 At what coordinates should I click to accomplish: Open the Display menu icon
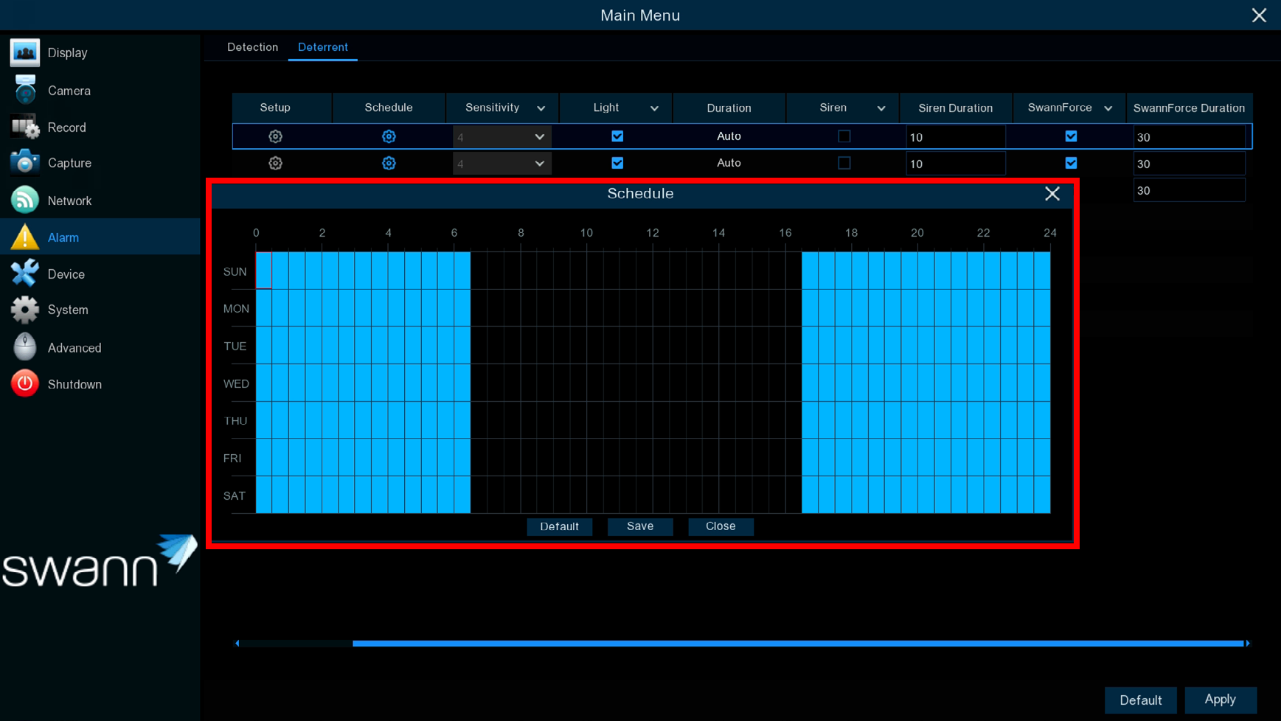point(24,53)
